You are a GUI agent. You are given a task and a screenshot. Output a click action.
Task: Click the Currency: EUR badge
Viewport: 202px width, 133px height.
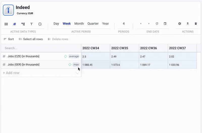(x=25, y=13)
